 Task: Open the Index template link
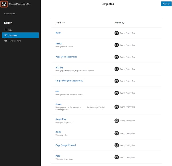(x=58, y=132)
